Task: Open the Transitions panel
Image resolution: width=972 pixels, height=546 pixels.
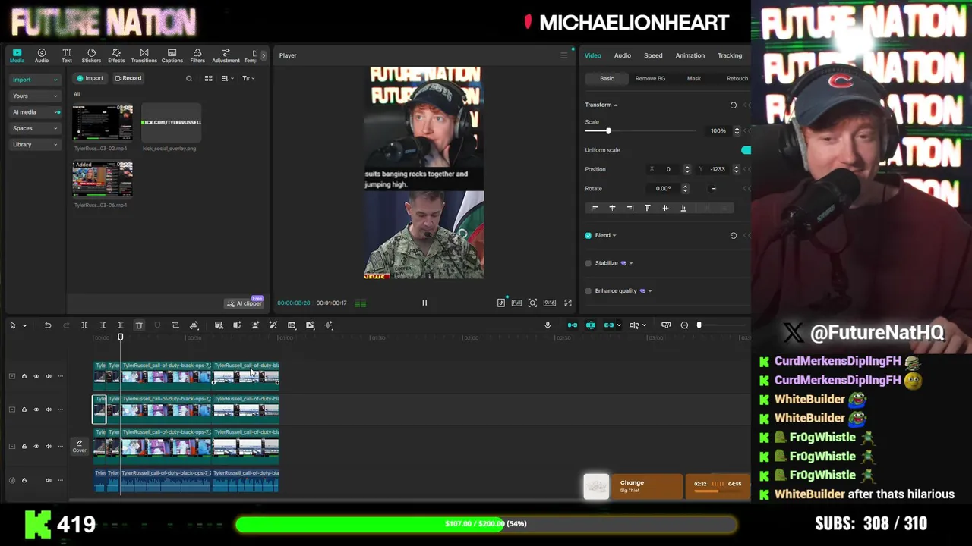Action: click(x=144, y=55)
